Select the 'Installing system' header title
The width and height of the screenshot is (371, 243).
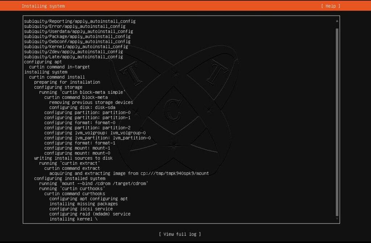[43, 6]
